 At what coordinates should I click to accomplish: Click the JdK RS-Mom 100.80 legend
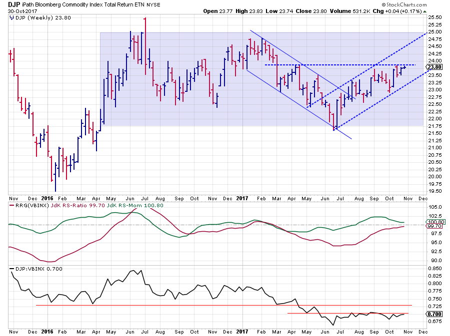coord(135,205)
